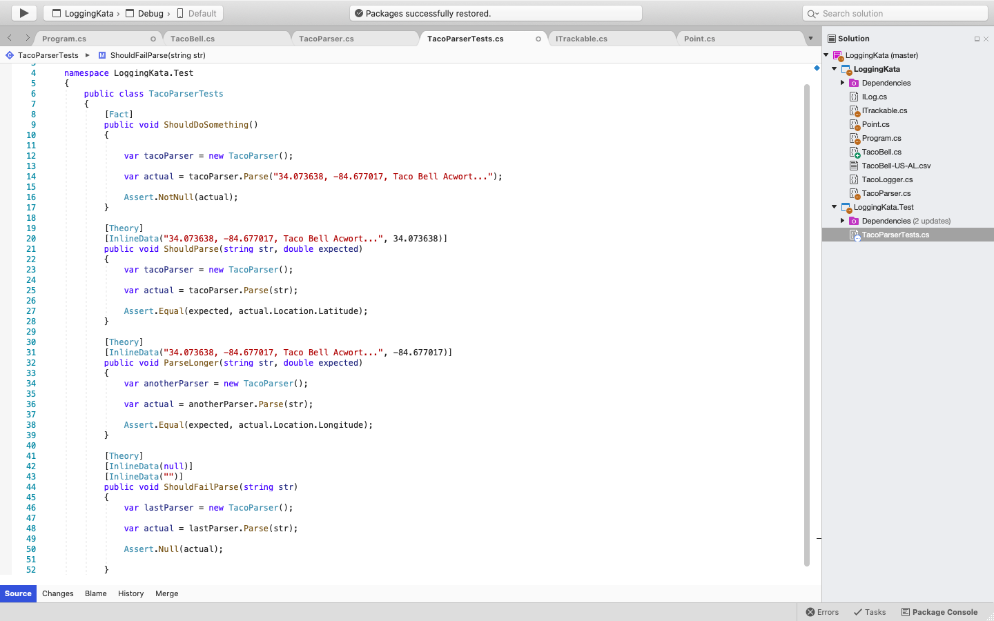The height and width of the screenshot is (621, 994).
Task: Expand the Dependencies (2 updates) node
Action: [x=842, y=221]
